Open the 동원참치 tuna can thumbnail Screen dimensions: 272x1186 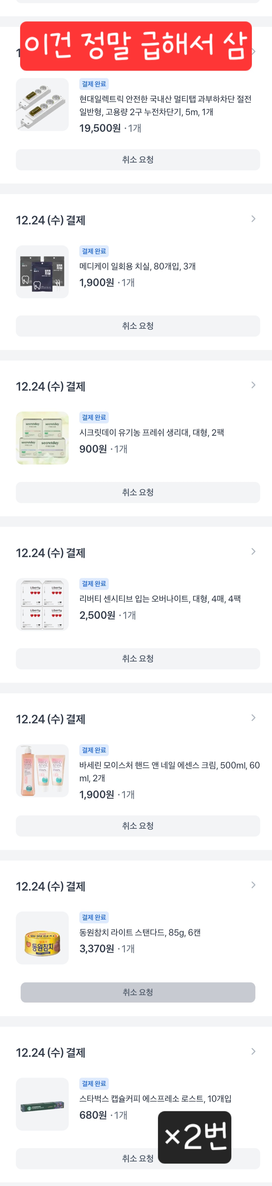point(42,938)
